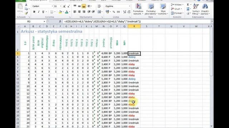Click the Fill down arrow icon

[188, 9]
